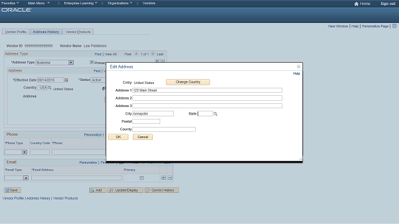Expand the Favorites menu
This screenshot has width=399, height=224.
(10, 3)
